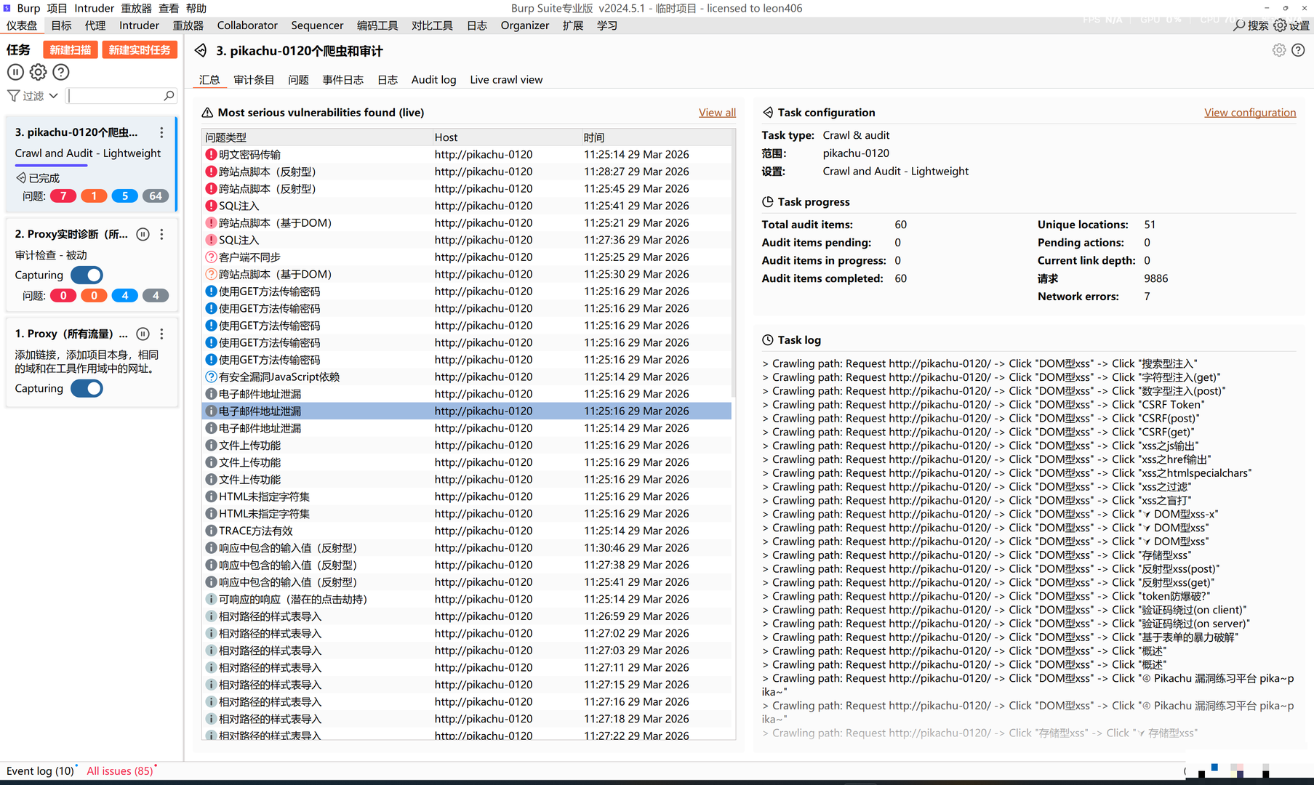Toggle Capturing for task 2 Proxy实时诊断
The width and height of the screenshot is (1314, 785).
(87, 275)
